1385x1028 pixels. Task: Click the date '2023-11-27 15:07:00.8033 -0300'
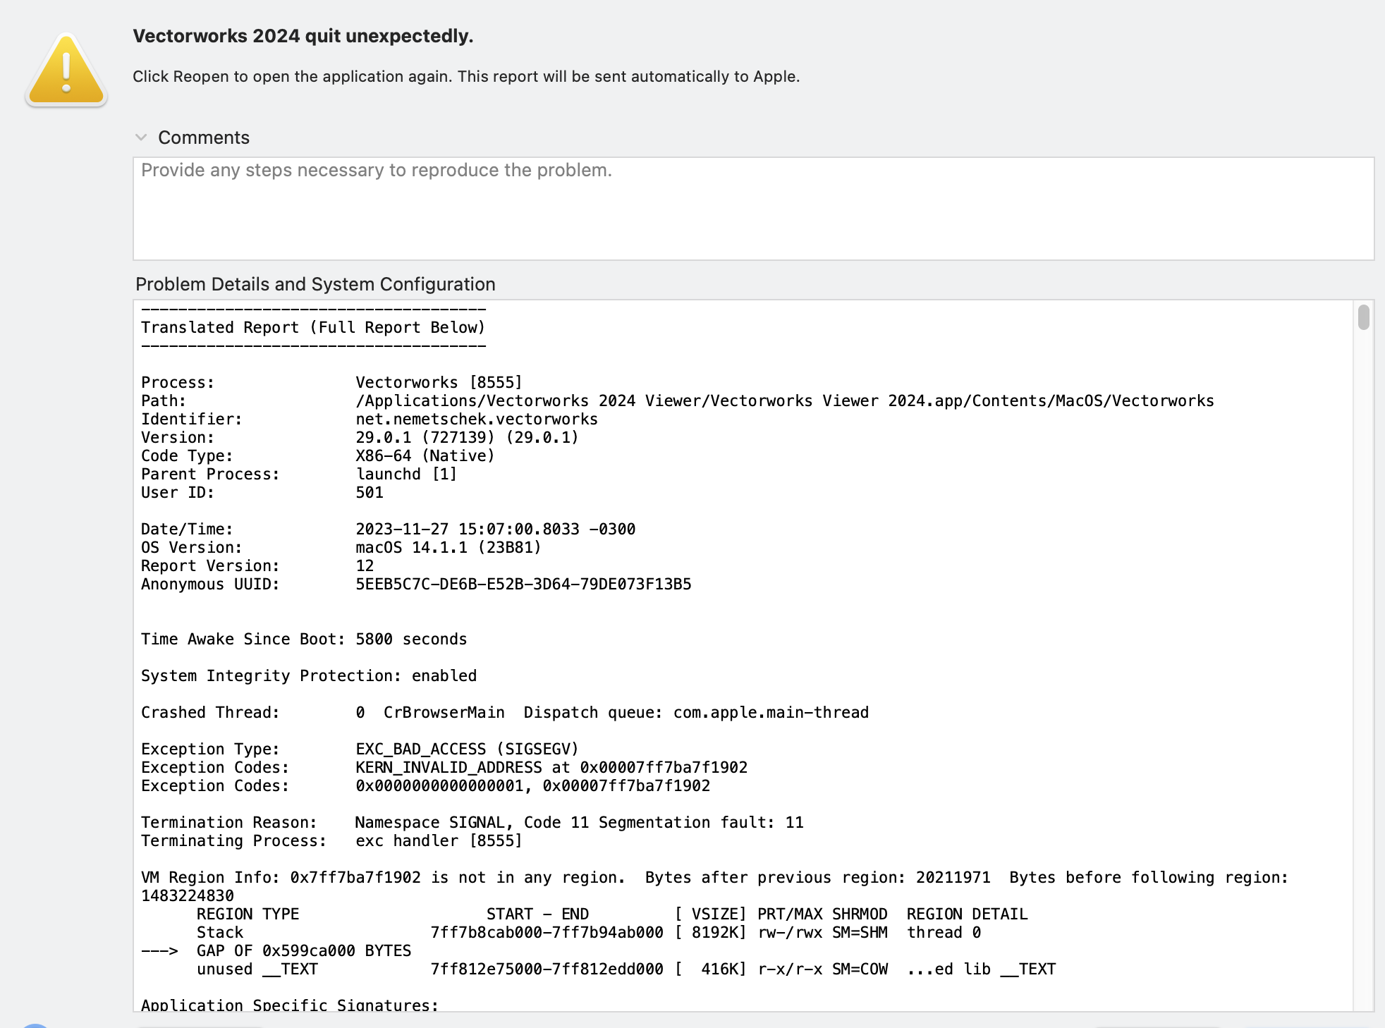(495, 529)
